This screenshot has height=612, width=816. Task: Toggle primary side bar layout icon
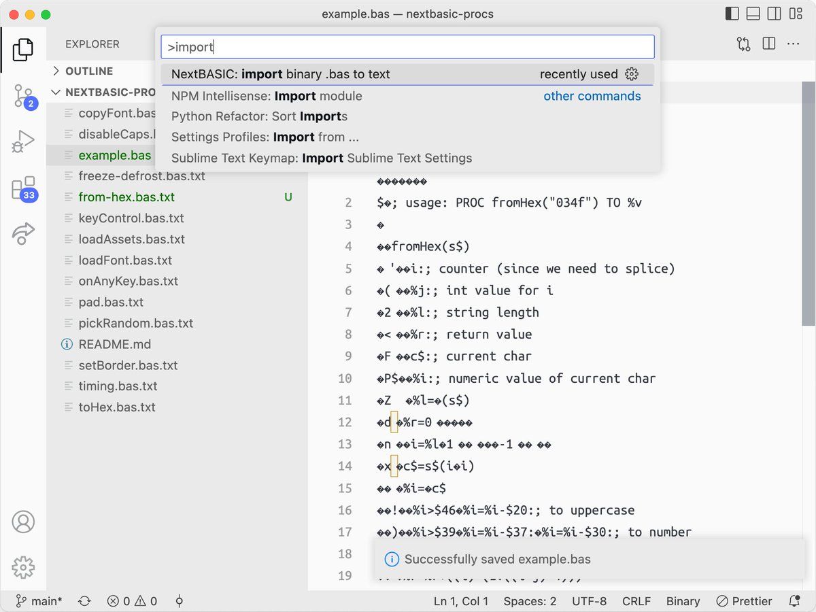tap(732, 14)
